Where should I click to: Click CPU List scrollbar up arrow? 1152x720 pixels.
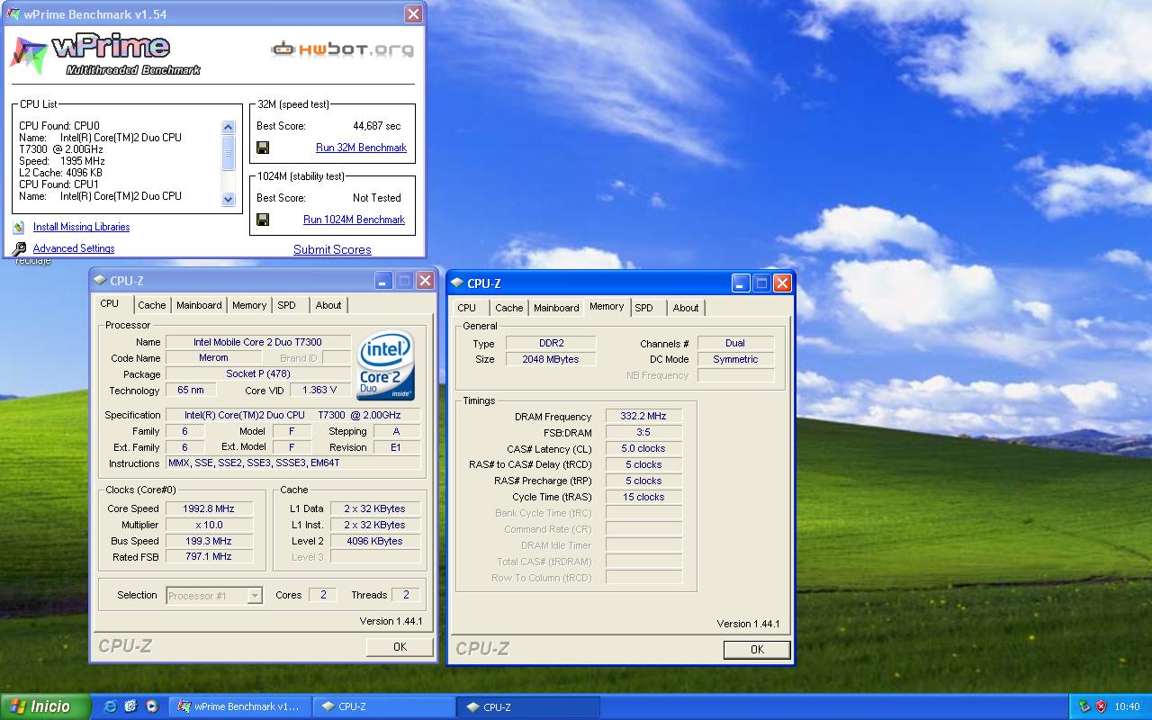click(229, 127)
